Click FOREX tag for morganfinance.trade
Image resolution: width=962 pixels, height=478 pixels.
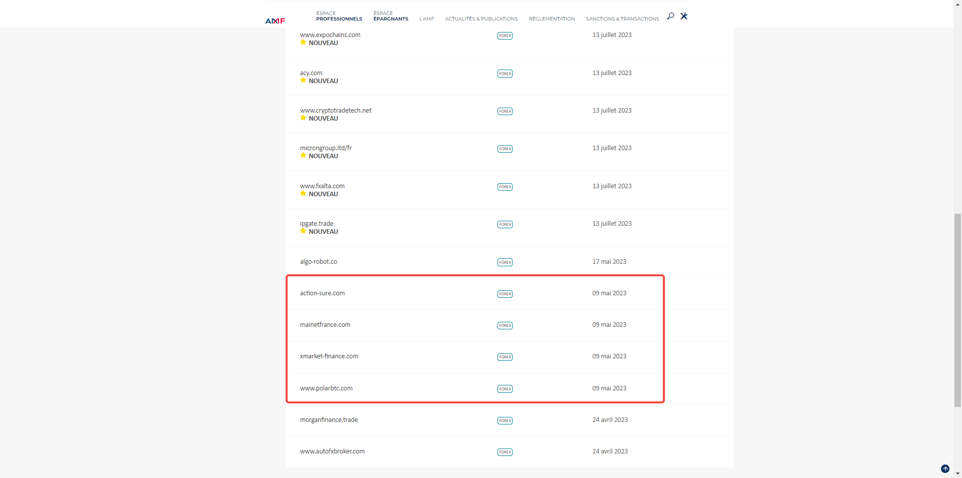coord(505,420)
